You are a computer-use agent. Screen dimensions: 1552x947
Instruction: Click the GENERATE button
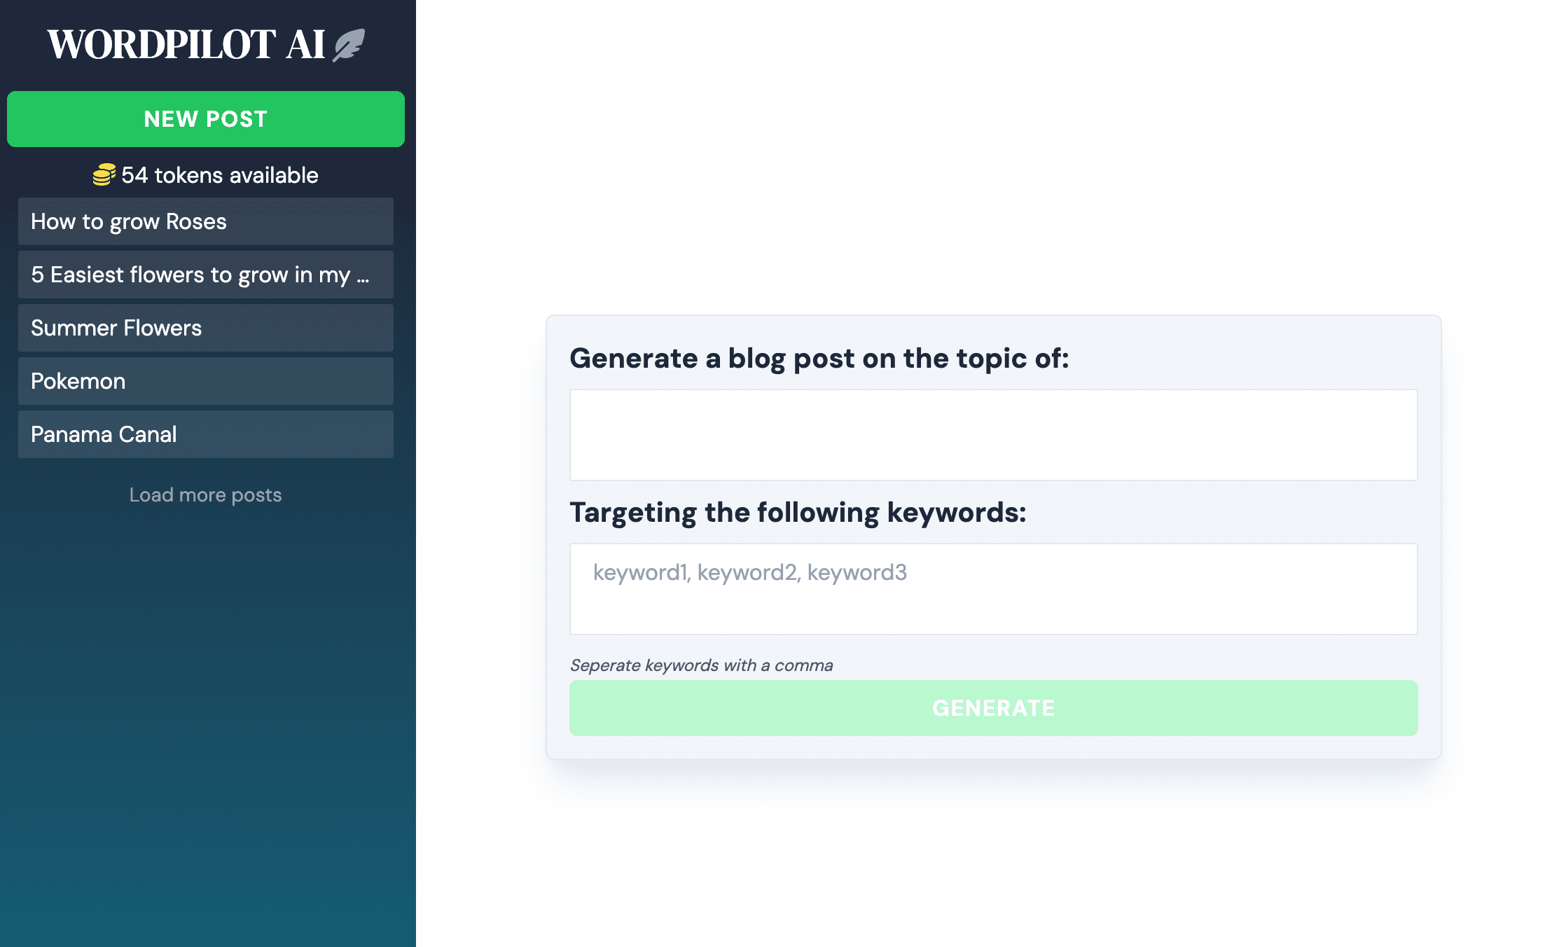click(994, 708)
